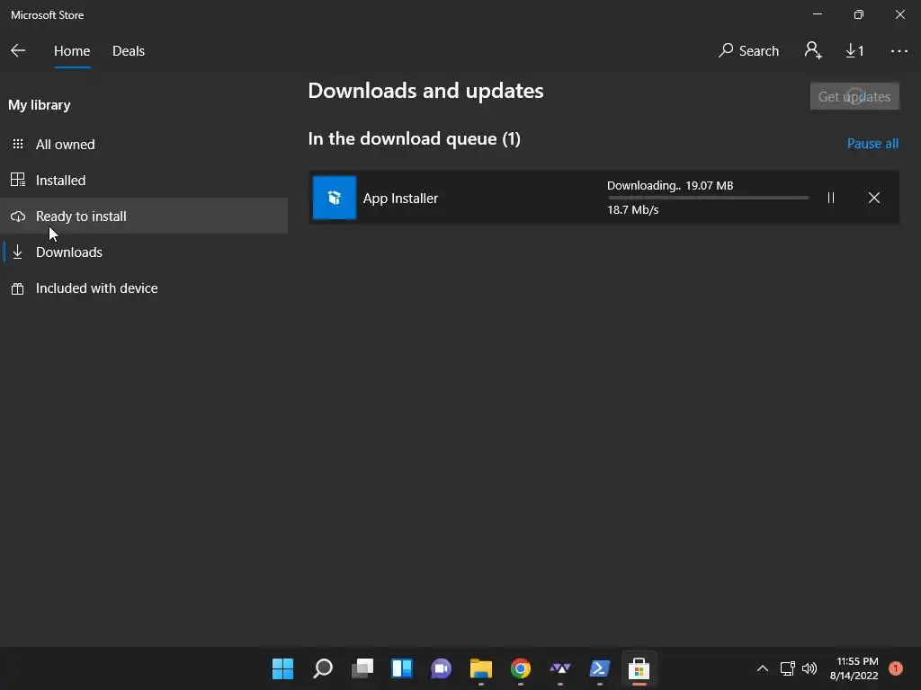Click the In the download queue heading
Viewport: 921px width, 690px height.
pyautogui.click(x=414, y=139)
